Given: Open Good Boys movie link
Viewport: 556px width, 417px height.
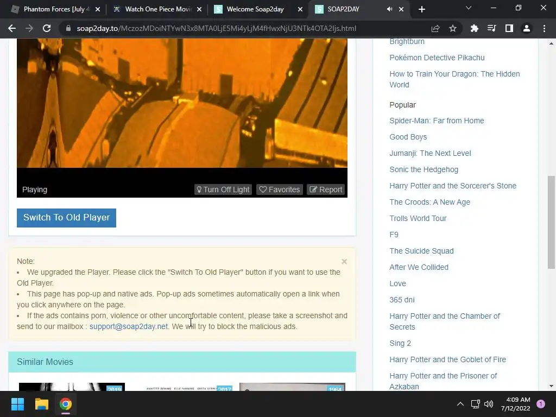Looking at the screenshot, I should (x=408, y=137).
